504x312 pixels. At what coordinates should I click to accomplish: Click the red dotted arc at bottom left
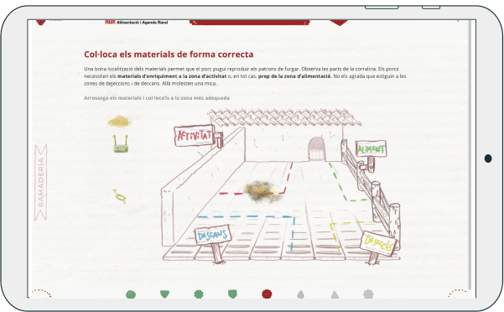pos(41,293)
